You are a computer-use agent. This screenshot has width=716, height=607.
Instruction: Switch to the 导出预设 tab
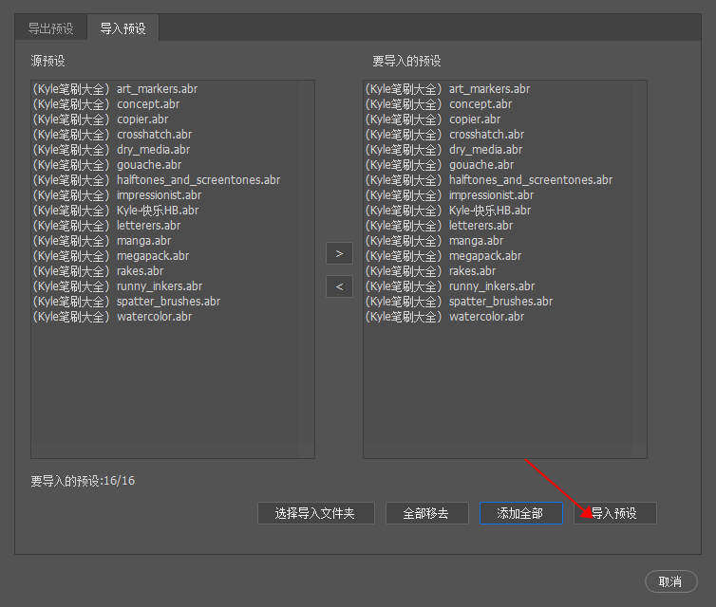coord(50,28)
